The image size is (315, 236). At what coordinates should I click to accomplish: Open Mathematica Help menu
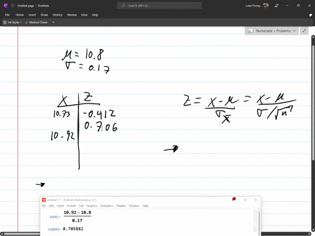(145, 206)
